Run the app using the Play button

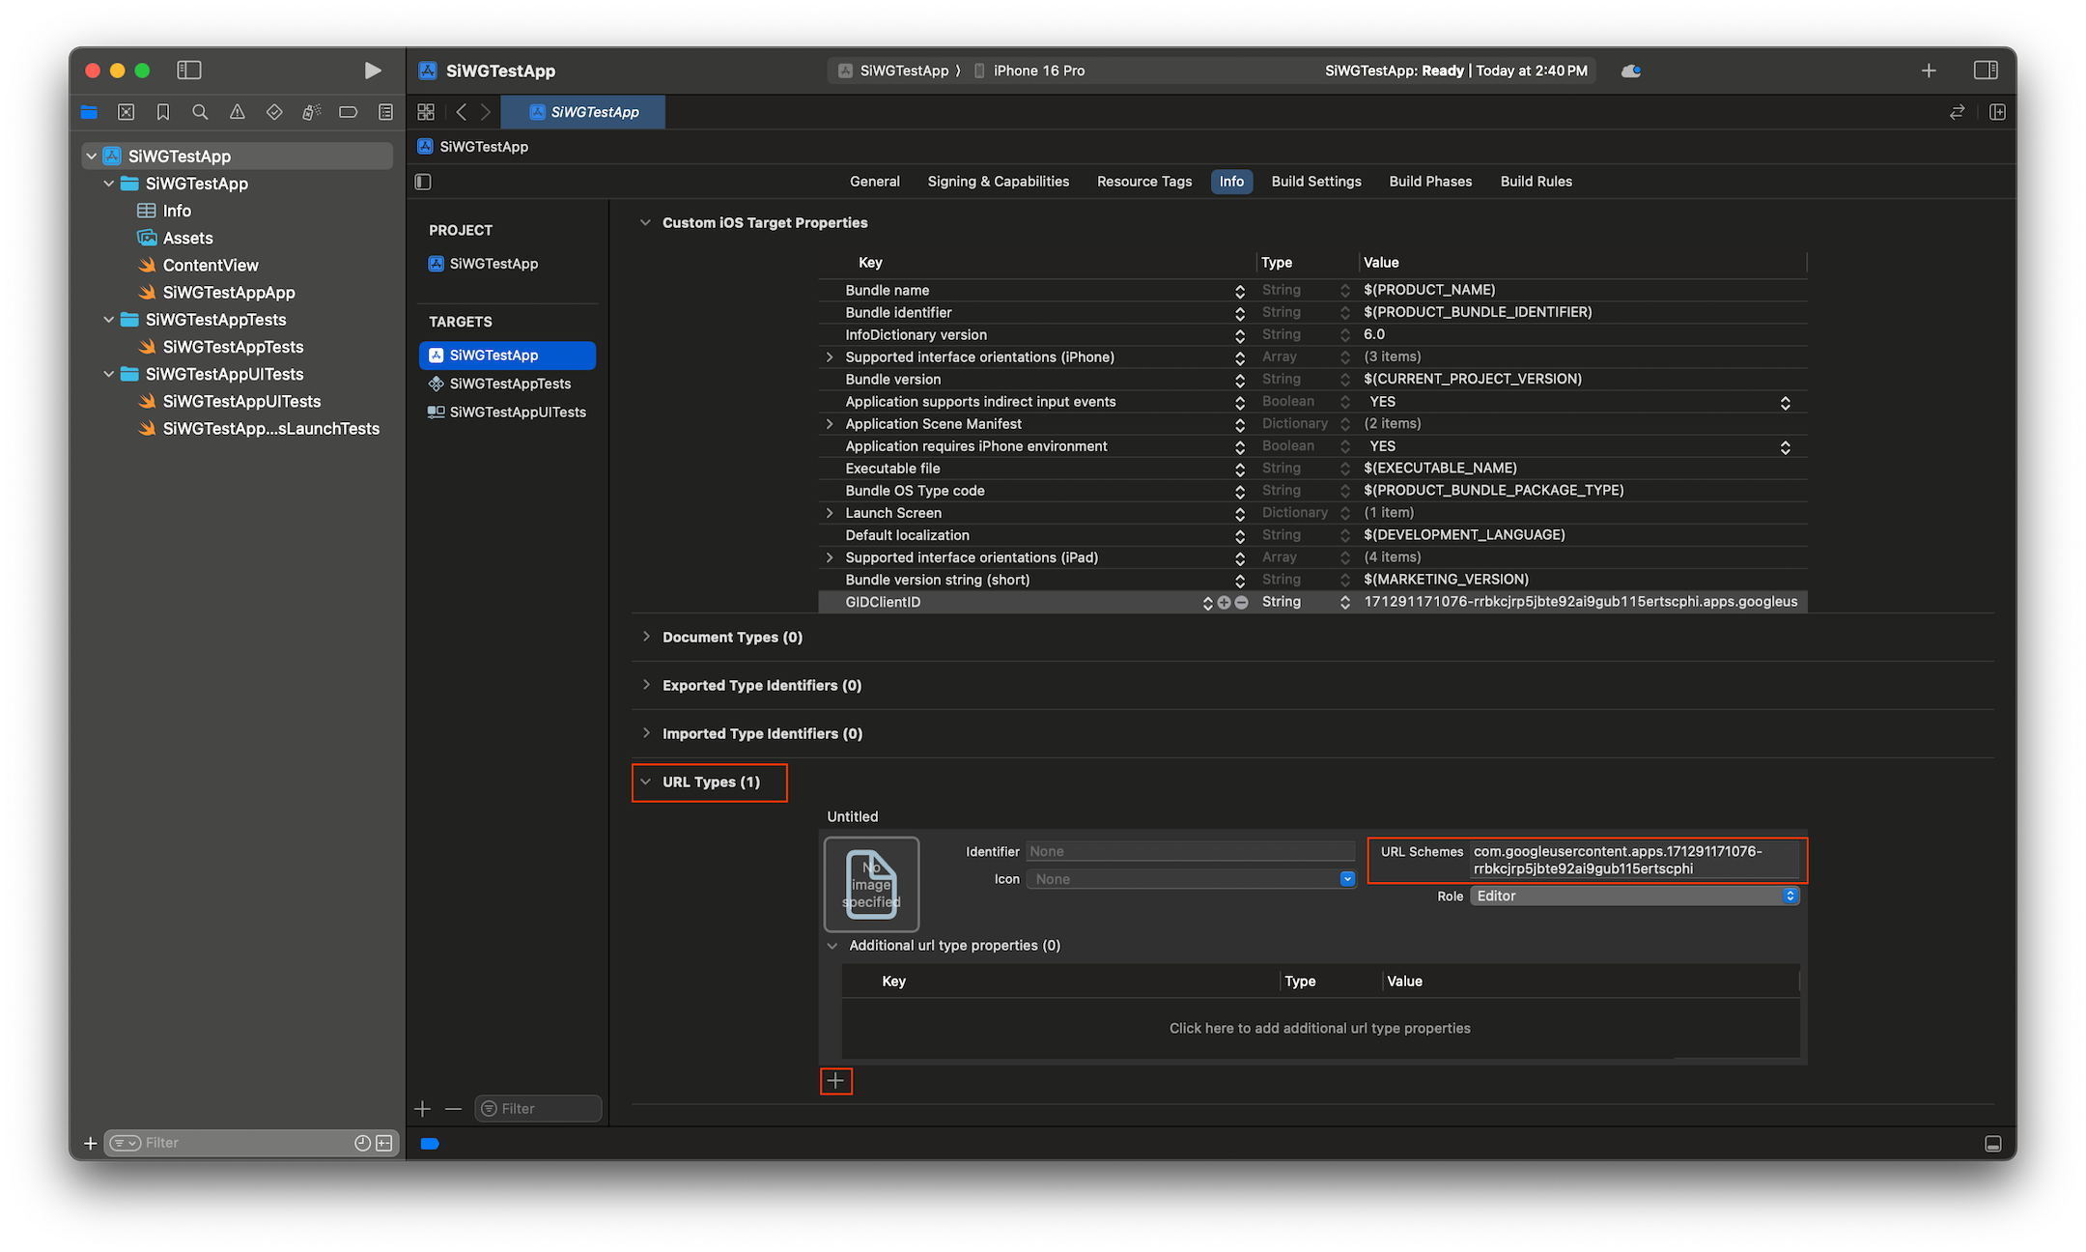(373, 70)
